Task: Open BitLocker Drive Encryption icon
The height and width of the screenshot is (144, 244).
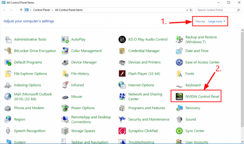Action: [8, 51]
